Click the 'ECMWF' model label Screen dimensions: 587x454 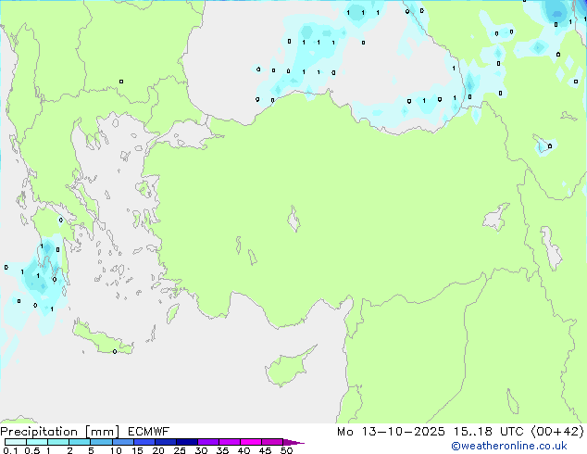[x=148, y=432]
